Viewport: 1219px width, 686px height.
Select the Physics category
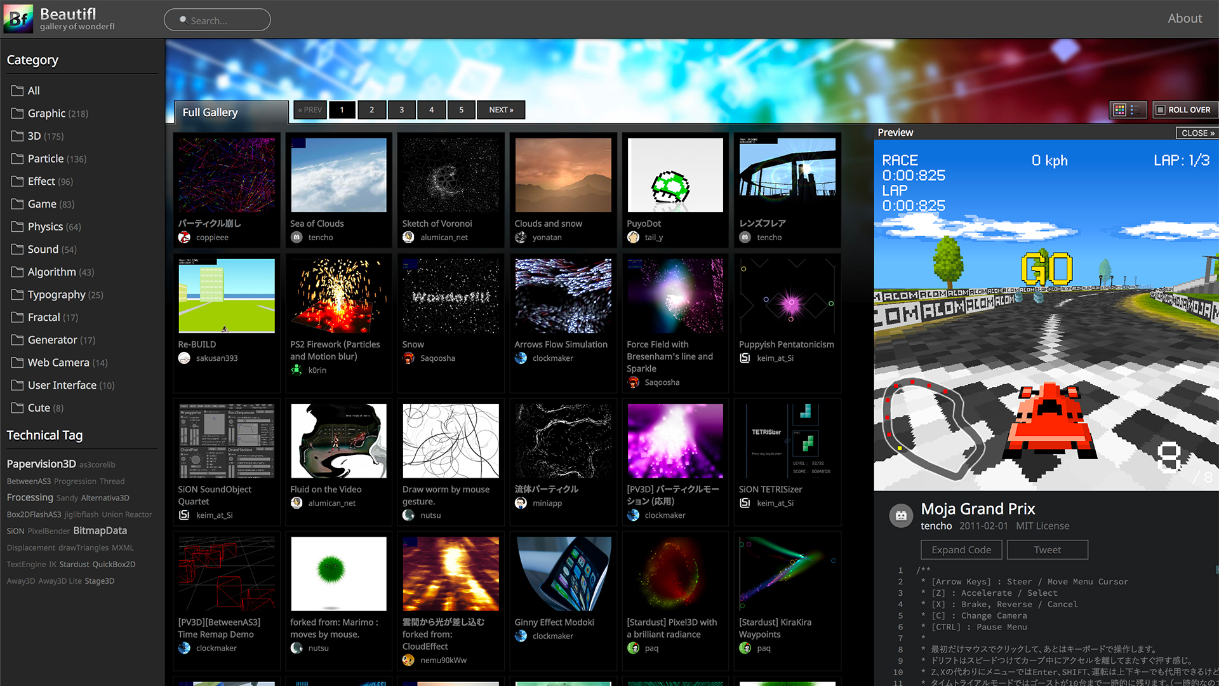pos(45,227)
